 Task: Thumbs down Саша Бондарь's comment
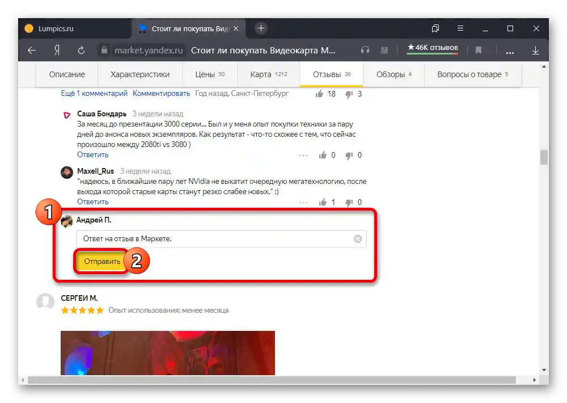349,156
